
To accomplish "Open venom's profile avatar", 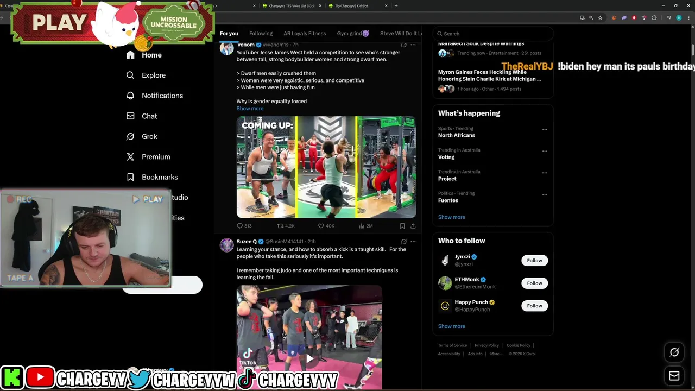I will 226,48.
